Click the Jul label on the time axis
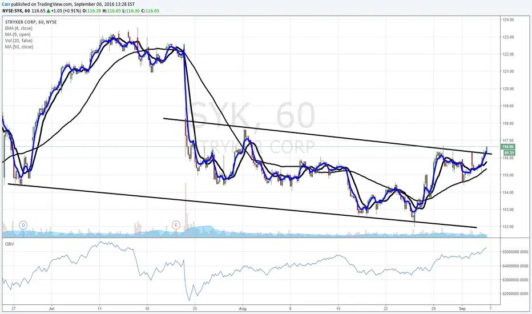Viewport: 532px width, 314px height. pos(51,308)
